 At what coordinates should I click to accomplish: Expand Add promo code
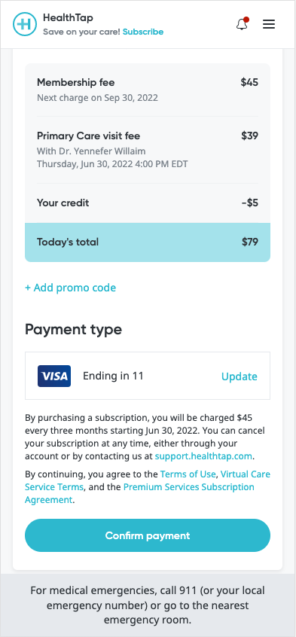point(70,288)
